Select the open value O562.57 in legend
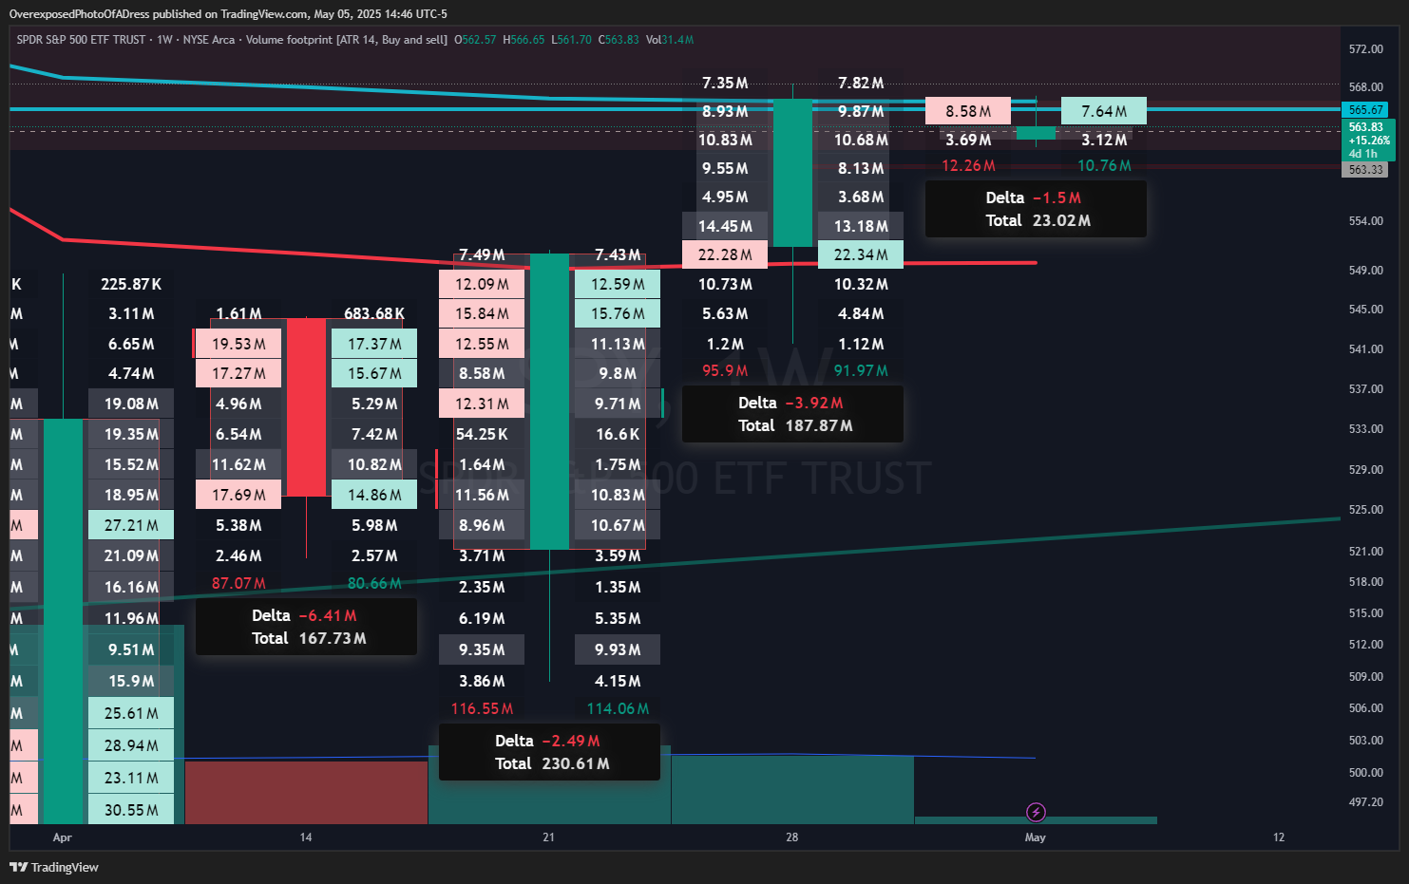Image resolution: width=1409 pixels, height=884 pixels. pyautogui.click(x=475, y=40)
